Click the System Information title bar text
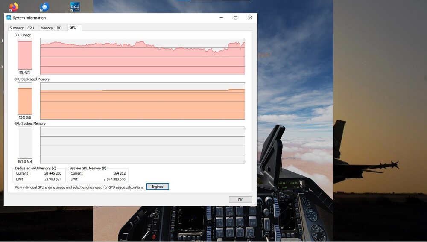Image resolution: width=427 pixels, height=242 pixels. [29, 18]
